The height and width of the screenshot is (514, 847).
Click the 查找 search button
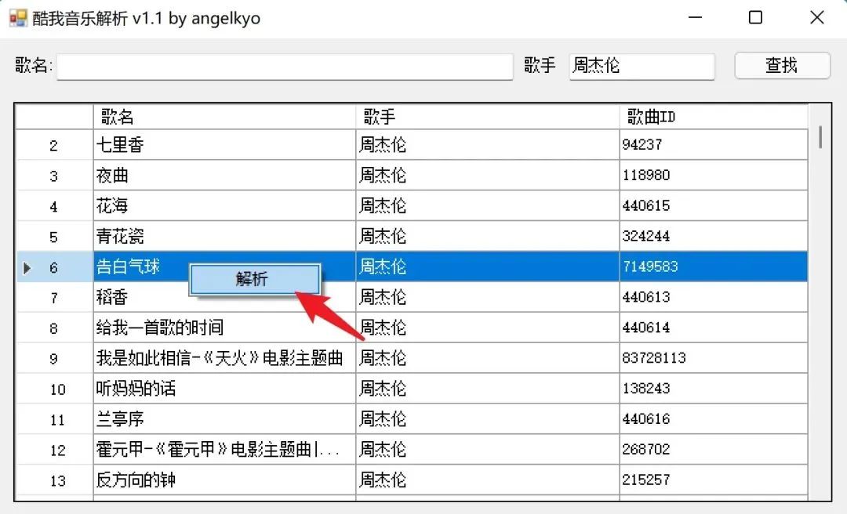tap(782, 66)
